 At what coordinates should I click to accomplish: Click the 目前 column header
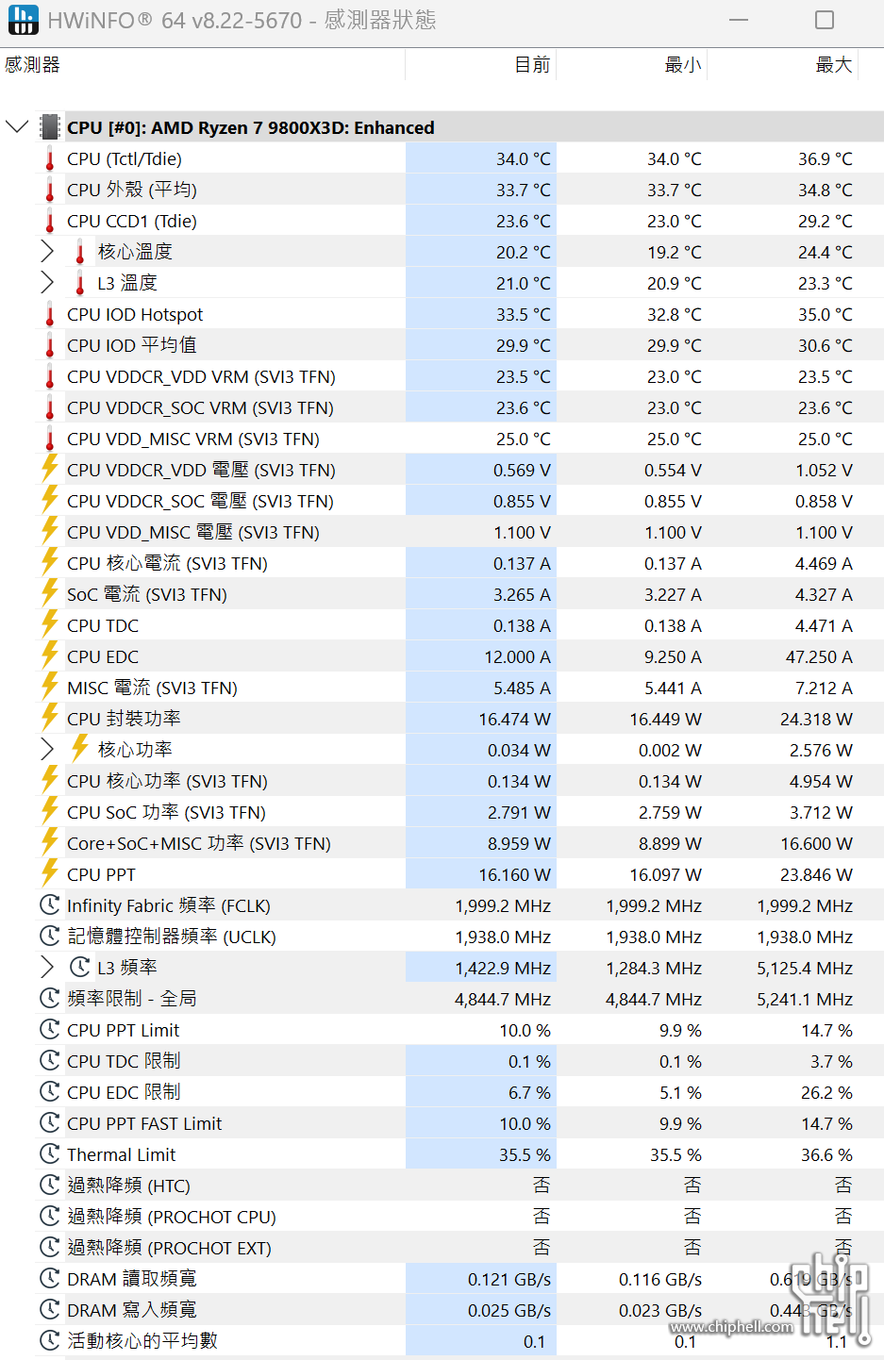click(x=480, y=65)
